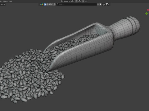Open the display mode dropdown

(103, 4)
